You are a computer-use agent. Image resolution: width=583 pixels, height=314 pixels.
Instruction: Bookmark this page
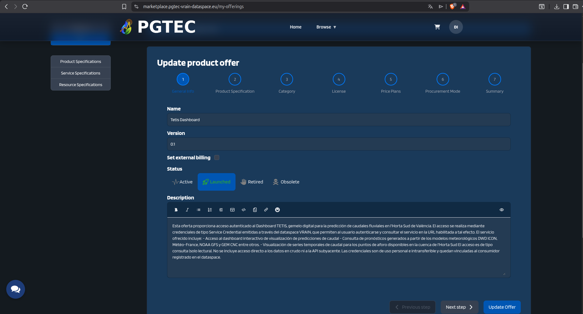(124, 7)
